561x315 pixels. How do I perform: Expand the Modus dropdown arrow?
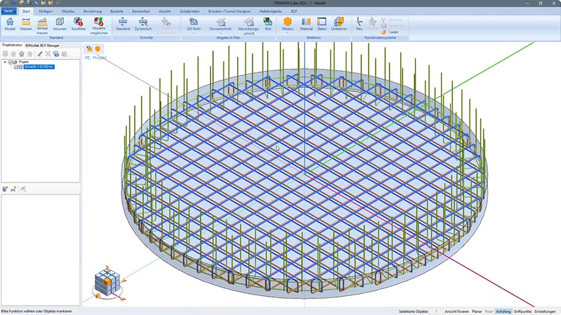[288, 33]
